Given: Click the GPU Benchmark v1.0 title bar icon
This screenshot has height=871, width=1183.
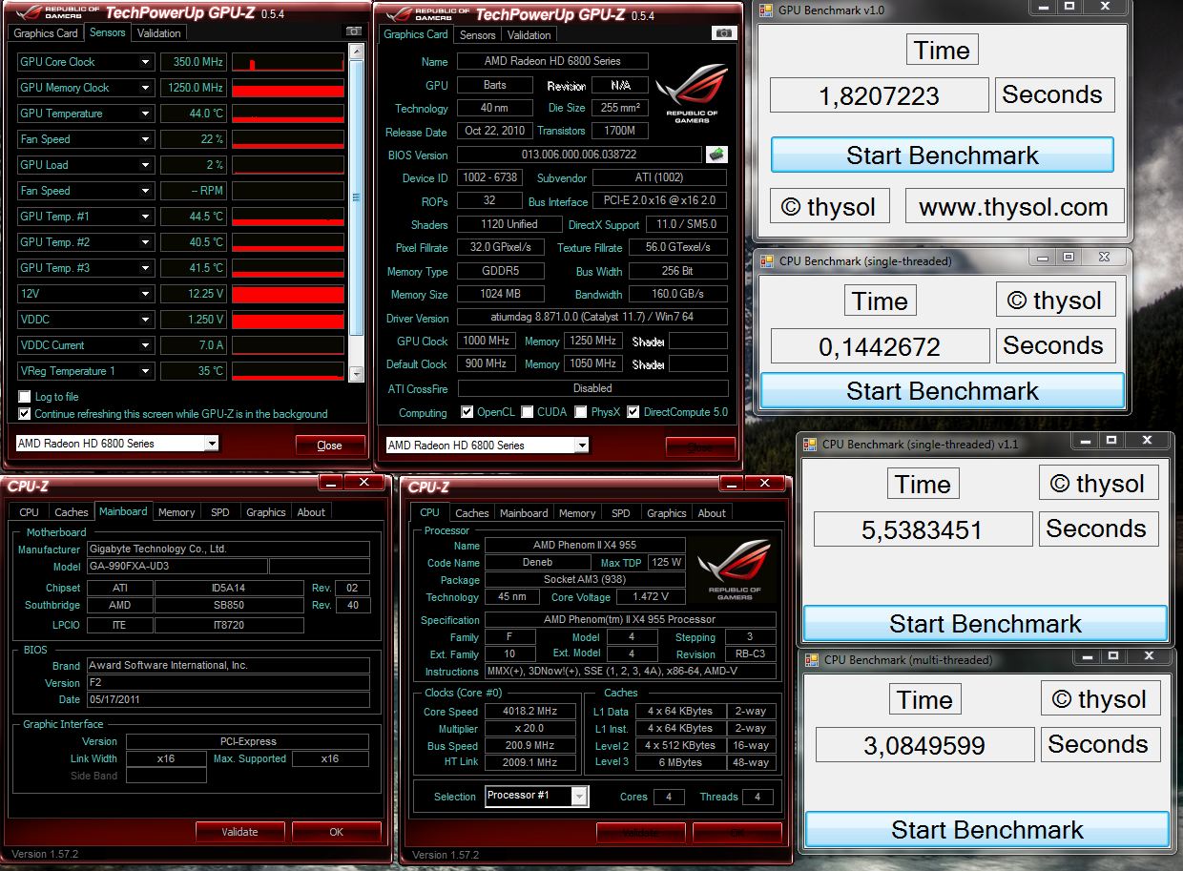Looking at the screenshot, I should point(765,10).
